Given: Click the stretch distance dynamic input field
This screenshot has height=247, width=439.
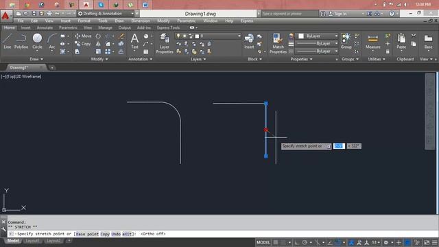Looking at the screenshot, I should [339, 146].
